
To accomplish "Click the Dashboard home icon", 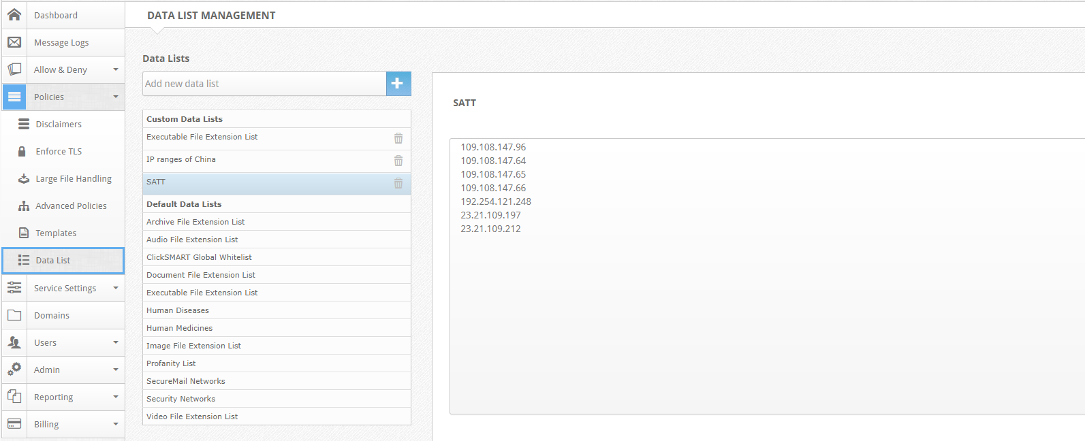I will point(14,14).
